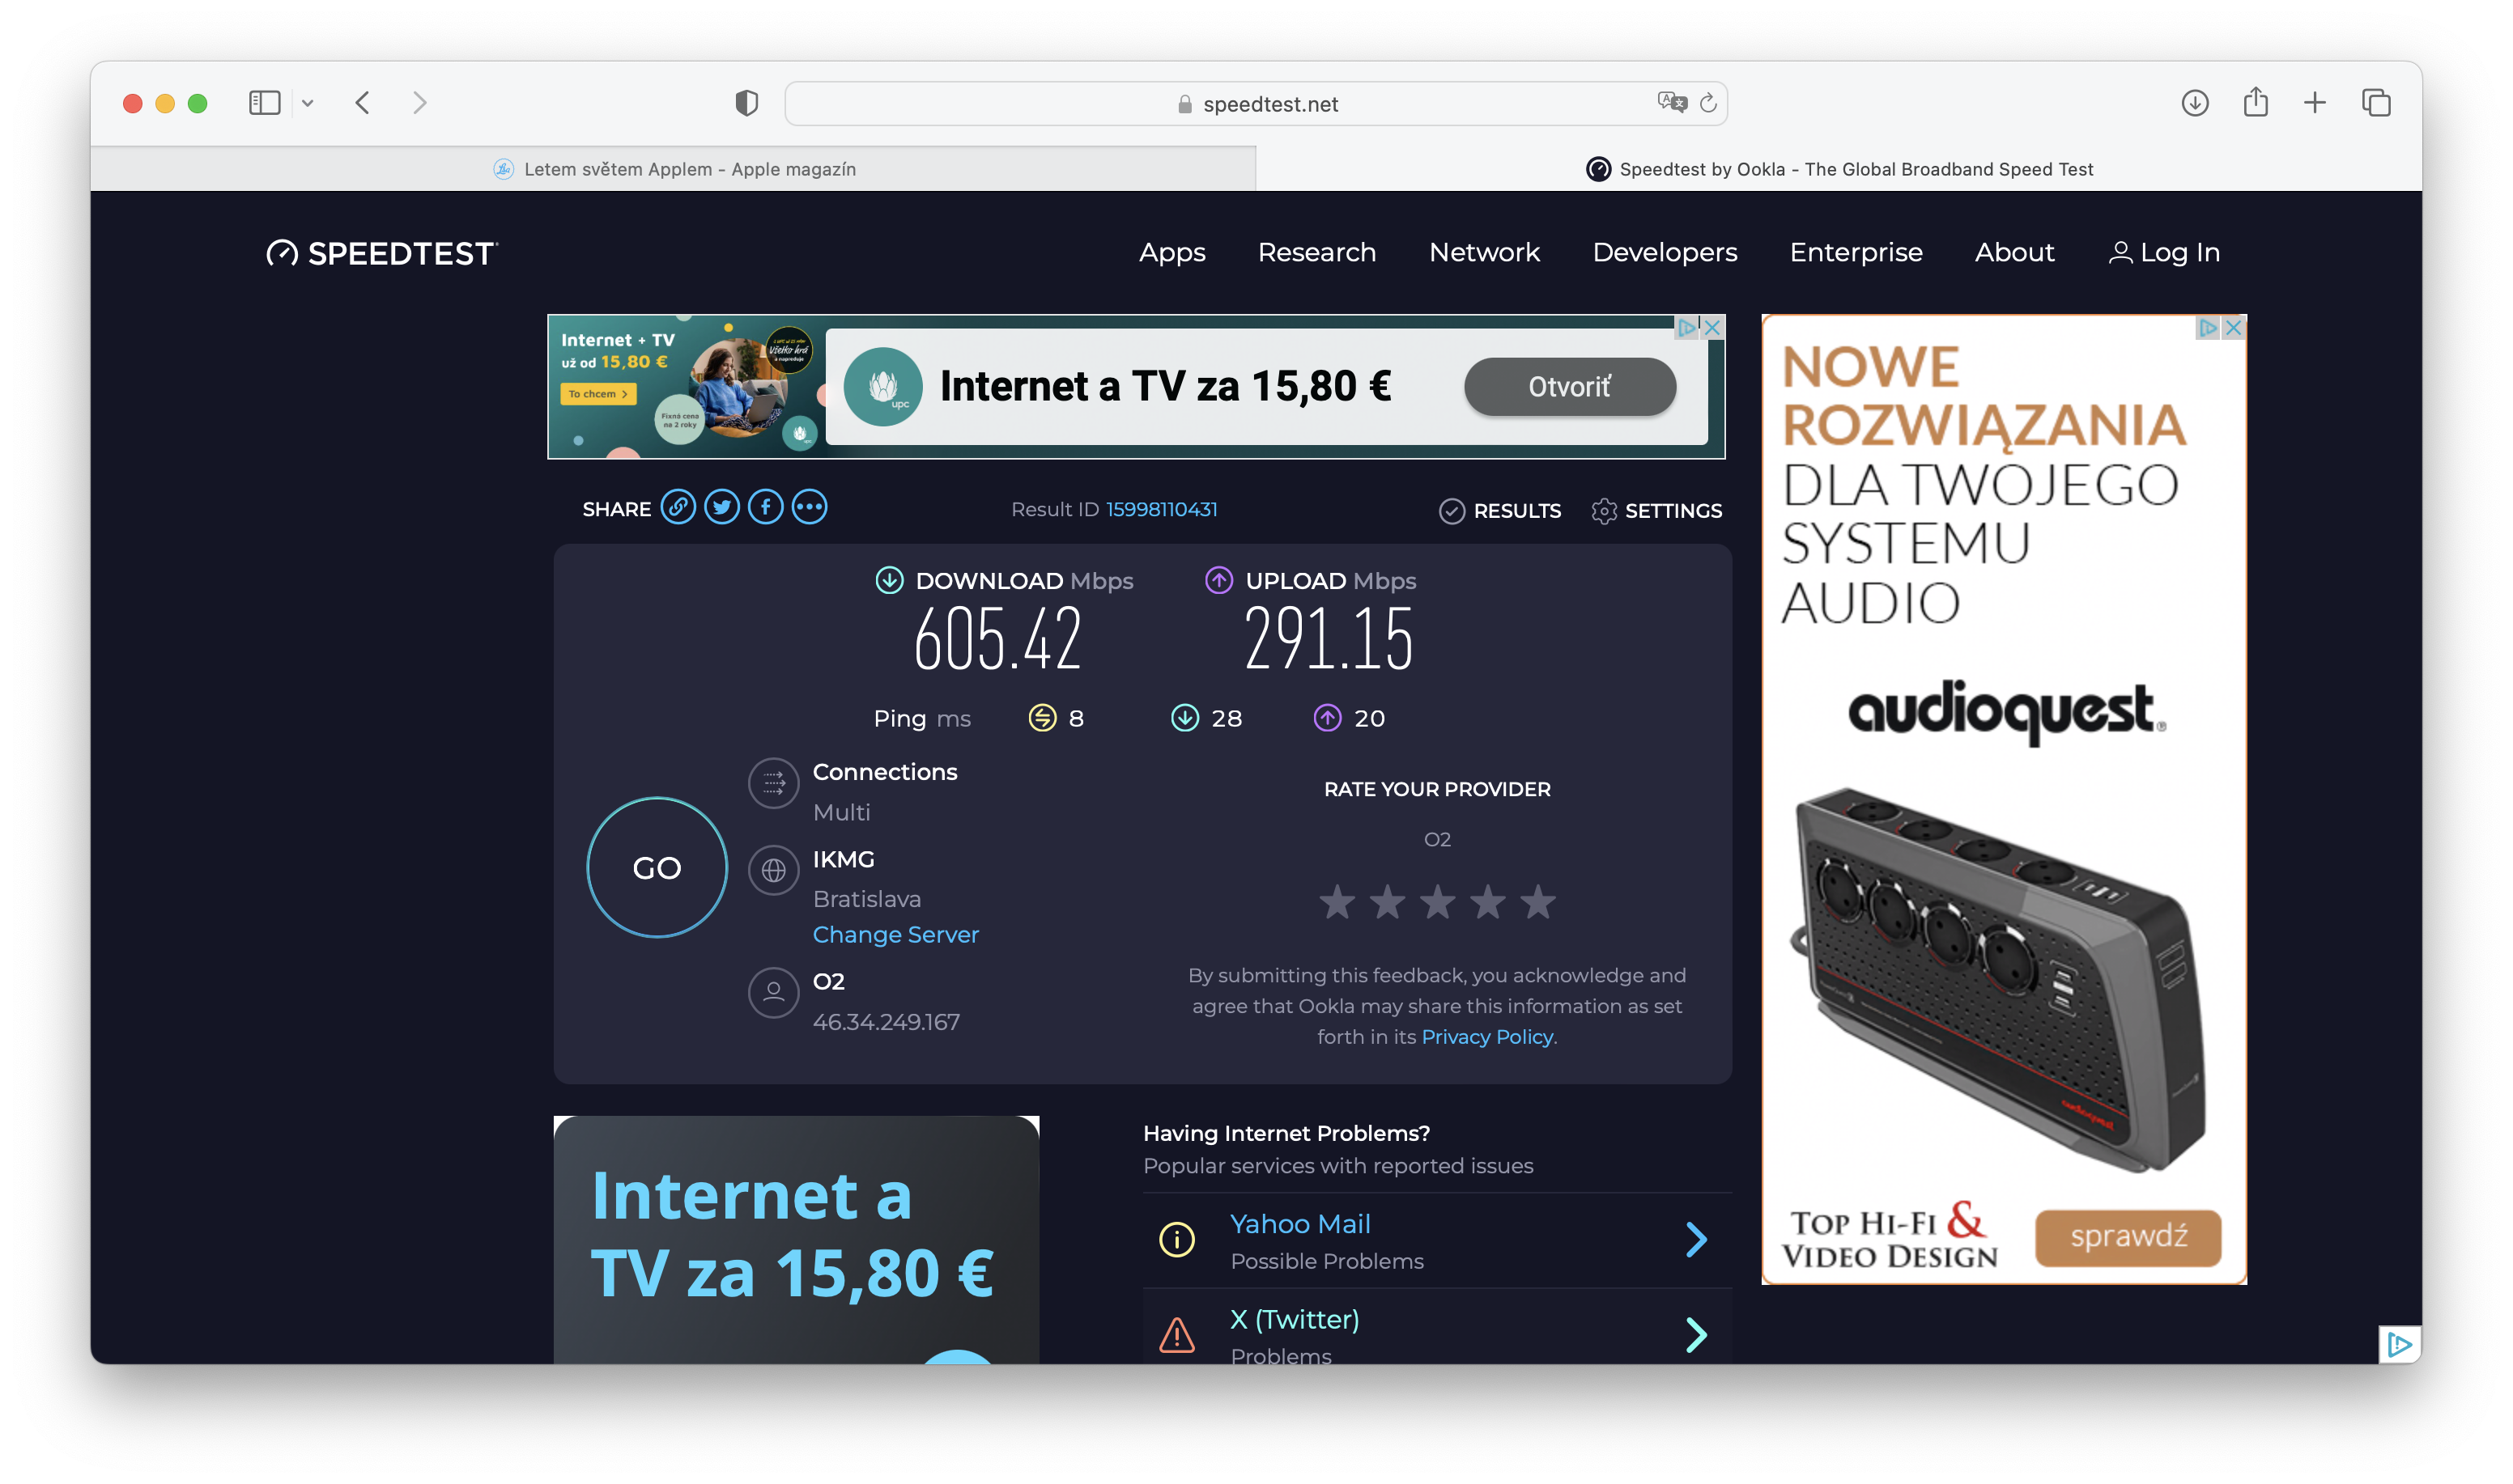
Task: Open sidebar options dropdown chevron
Action: click(x=308, y=103)
